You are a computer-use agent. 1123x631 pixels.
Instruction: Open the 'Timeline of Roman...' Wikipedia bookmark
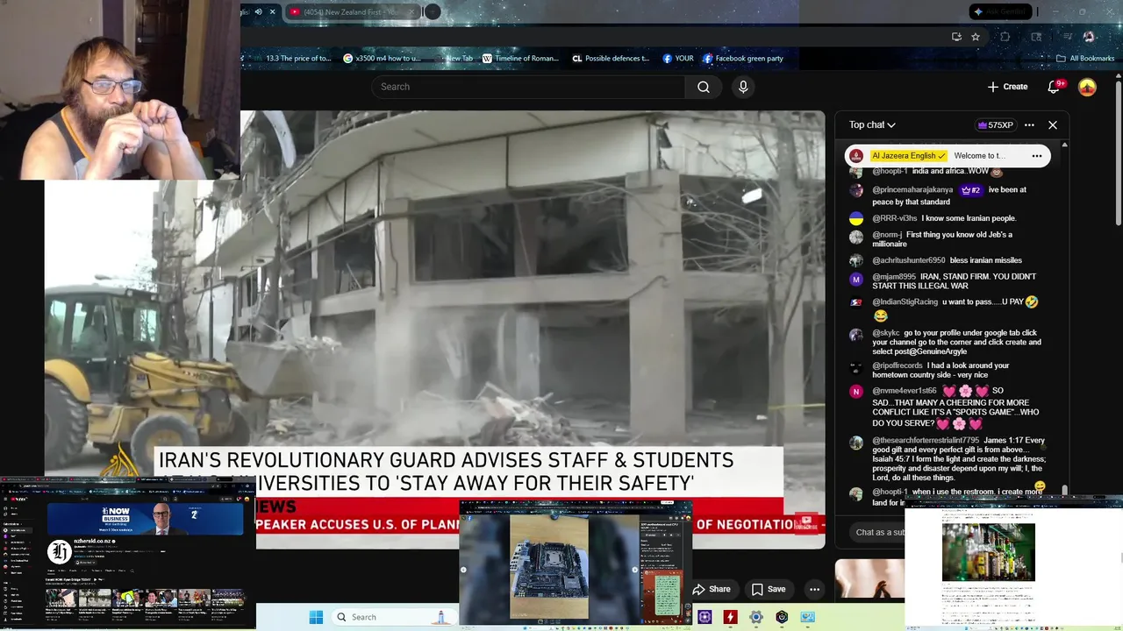[x=520, y=59]
